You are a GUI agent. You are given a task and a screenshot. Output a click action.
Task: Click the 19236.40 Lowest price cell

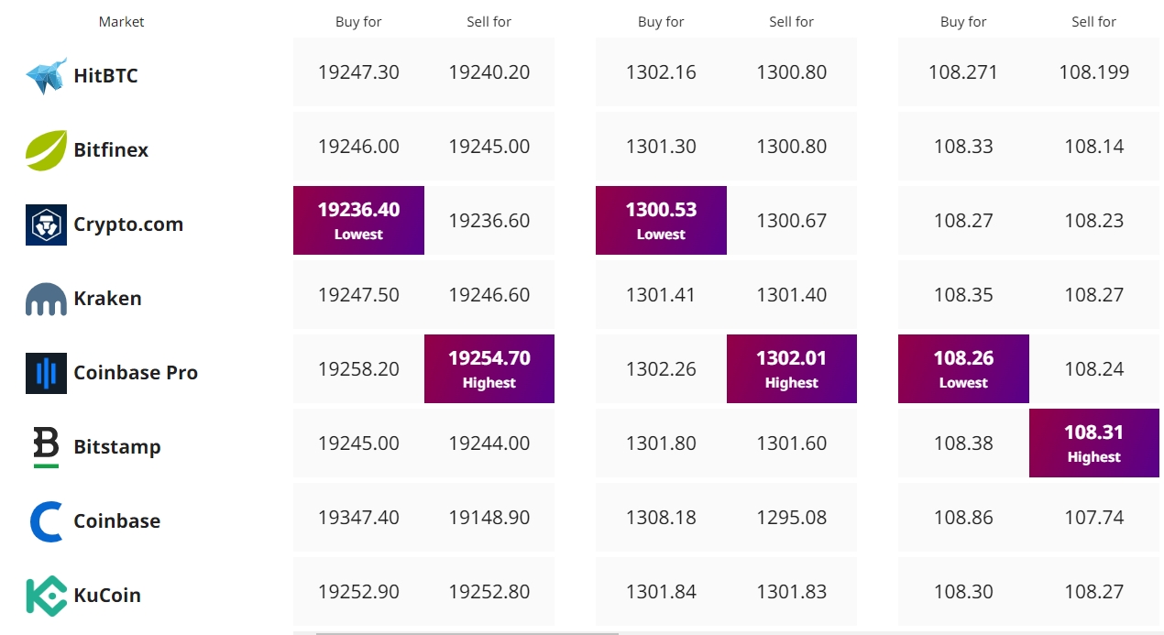(x=358, y=220)
